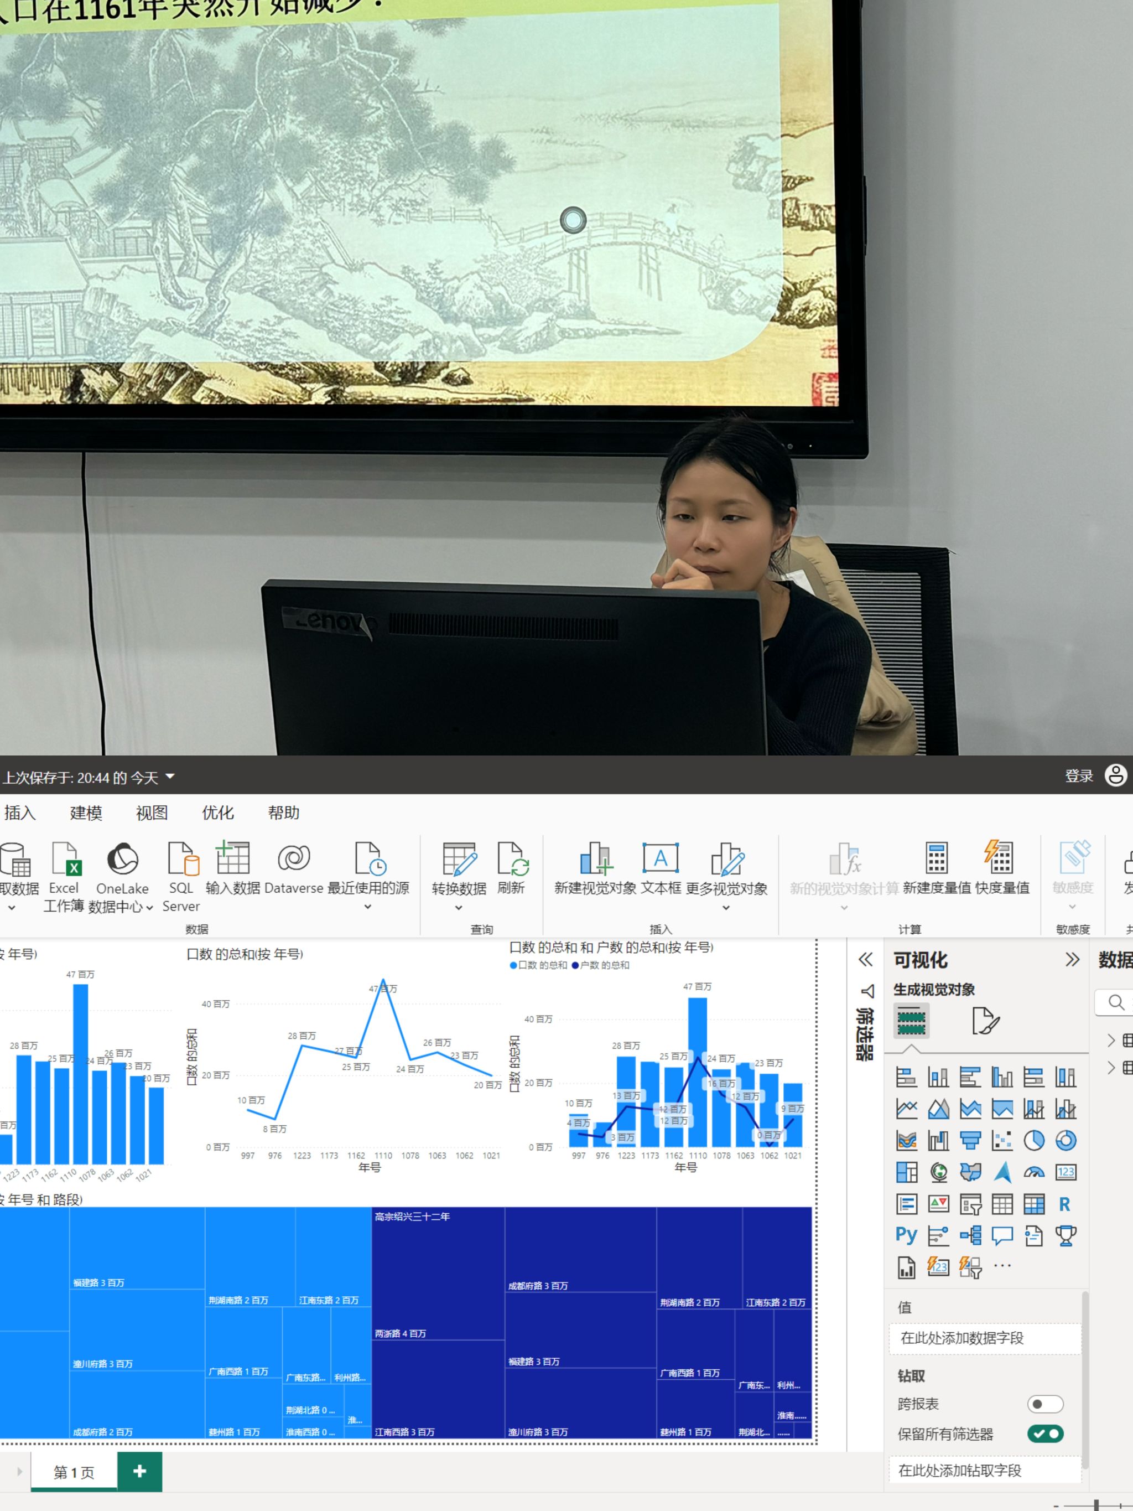The height and width of the screenshot is (1511, 1133).
Task: Open the 建模 ribbon tab
Action: (86, 813)
